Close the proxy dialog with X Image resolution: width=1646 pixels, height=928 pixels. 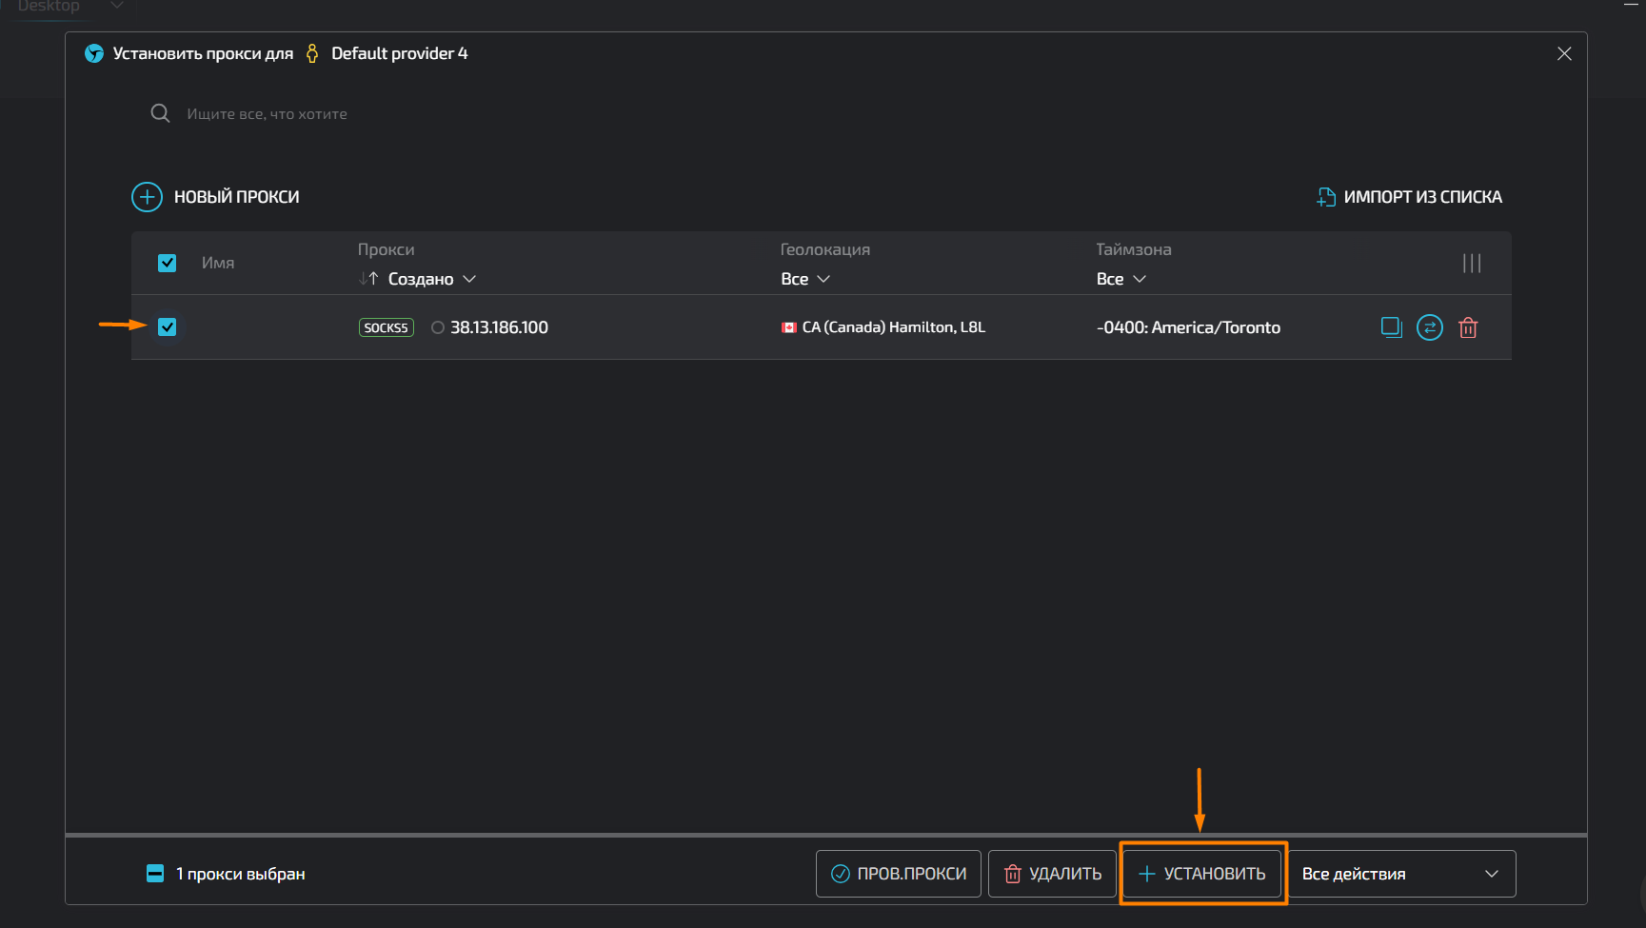click(1564, 53)
